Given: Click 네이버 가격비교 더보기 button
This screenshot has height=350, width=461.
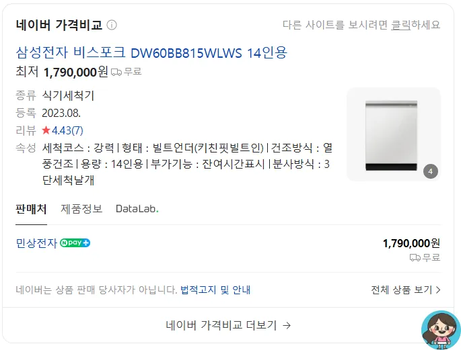Looking at the screenshot, I should pyautogui.click(x=228, y=325).
